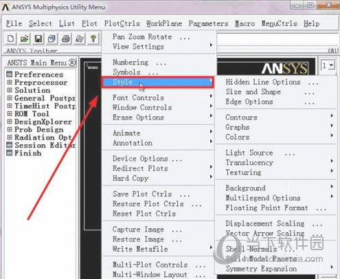Expand the Prob Design node
This screenshot has width=340, height=279.
(10, 129)
